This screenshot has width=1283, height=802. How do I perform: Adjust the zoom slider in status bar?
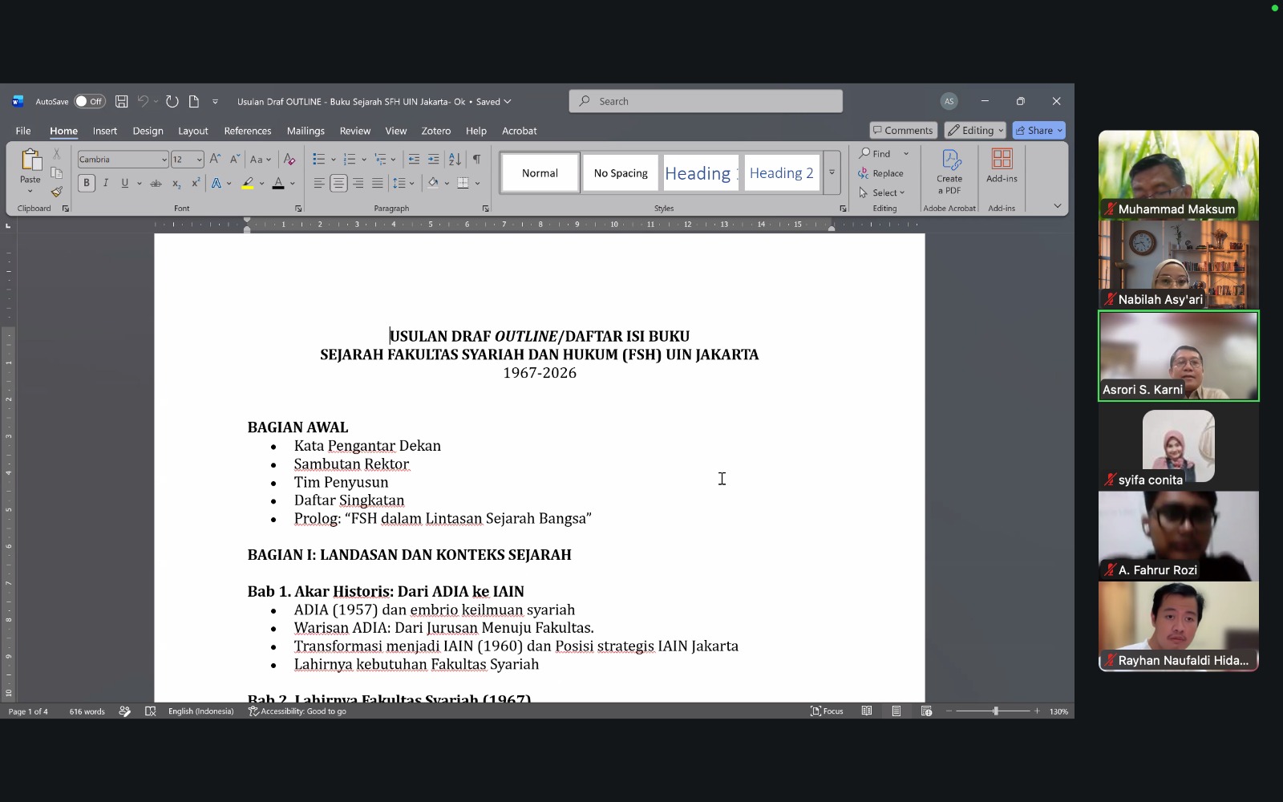pyautogui.click(x=995, y=711)
